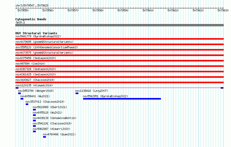
Task: Select nsv6058401 (Wu2021) label
Action: pyautogui.click(x=35, y=96)
